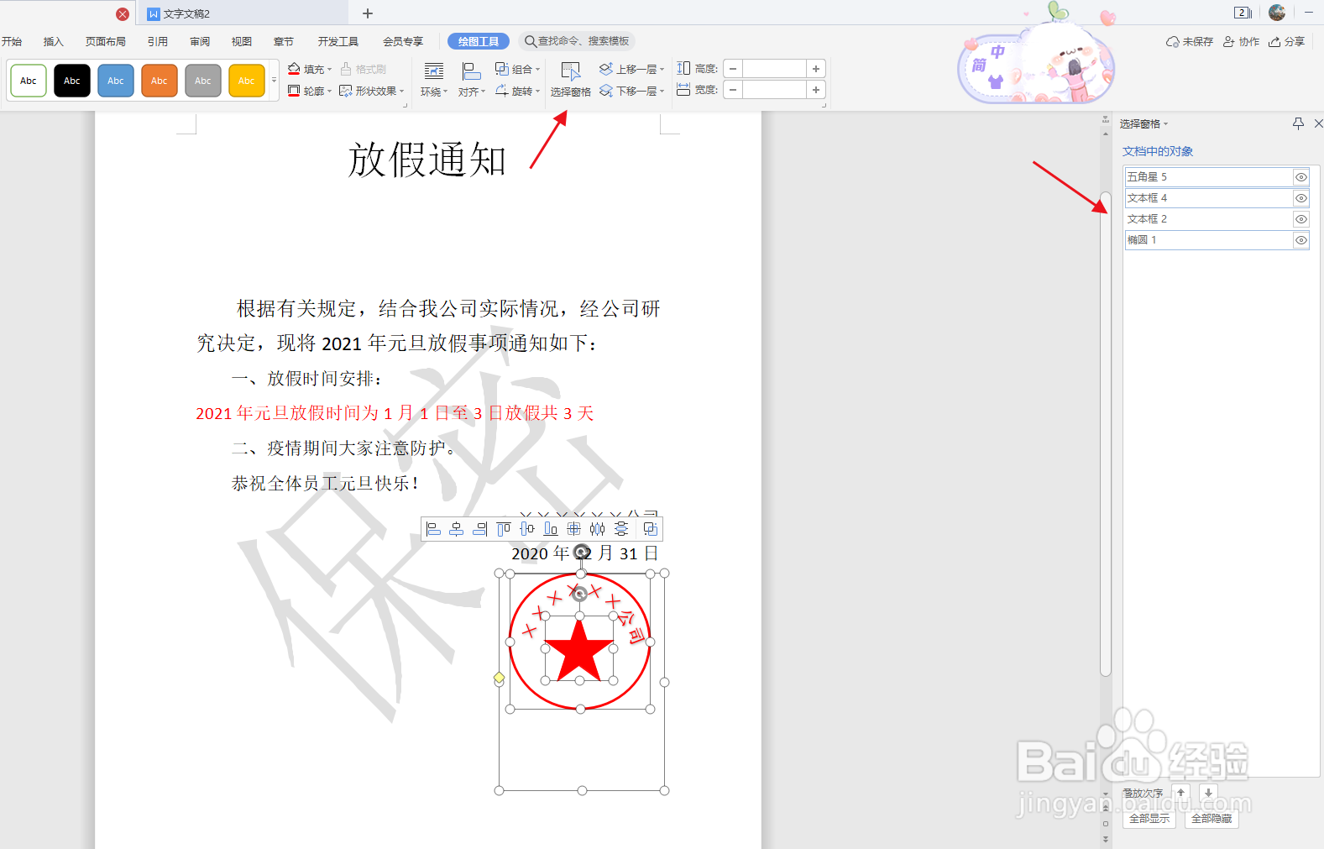The image size is (1324, 849).
Task: Click the 高度 height input field
Action: click(774, 69)
